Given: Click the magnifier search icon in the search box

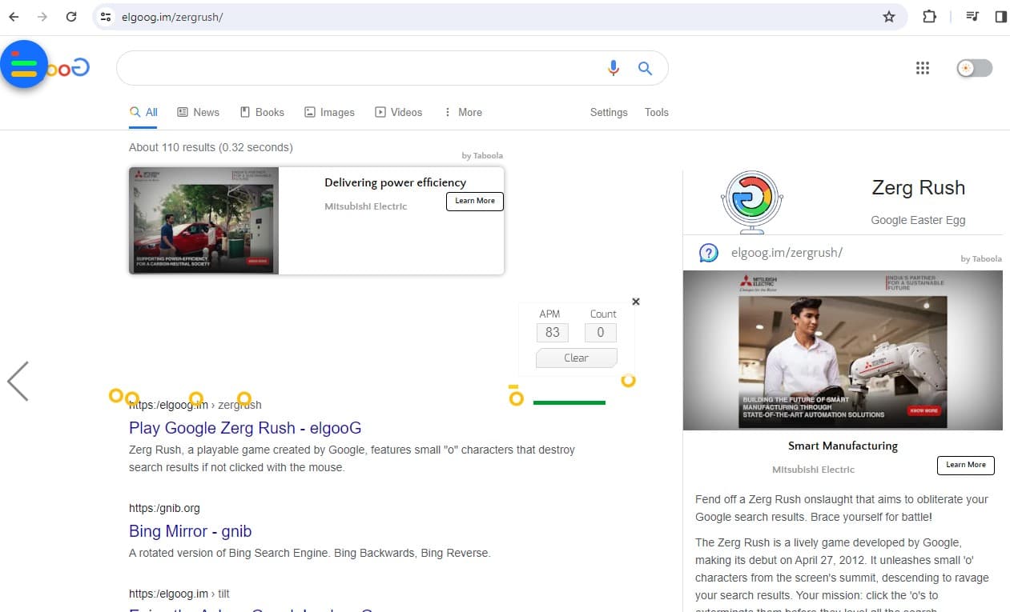Looking at the screenshot, I should tap(645, 69).
